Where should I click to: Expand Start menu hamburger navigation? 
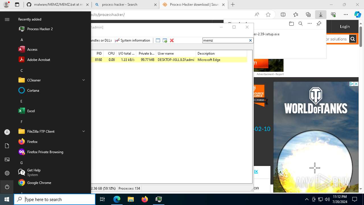(7, 19)
